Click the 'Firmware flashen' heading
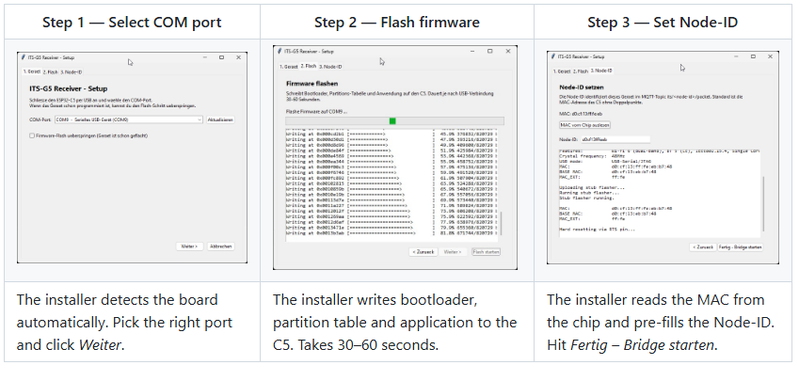The height and width of the screenshot is (365, 799). (312, 84)
